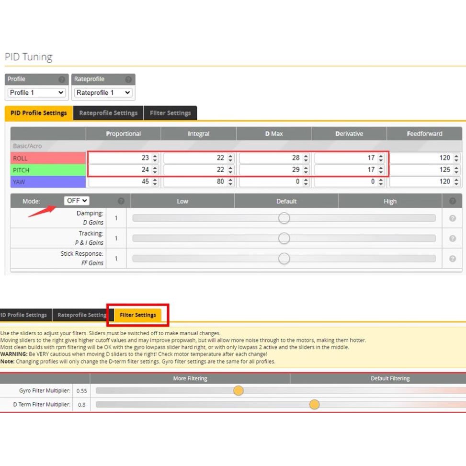The height and width of the screenshot is (466, 466).
Task: Click help icon next to Mode dropdown
Action: (121, 201)
